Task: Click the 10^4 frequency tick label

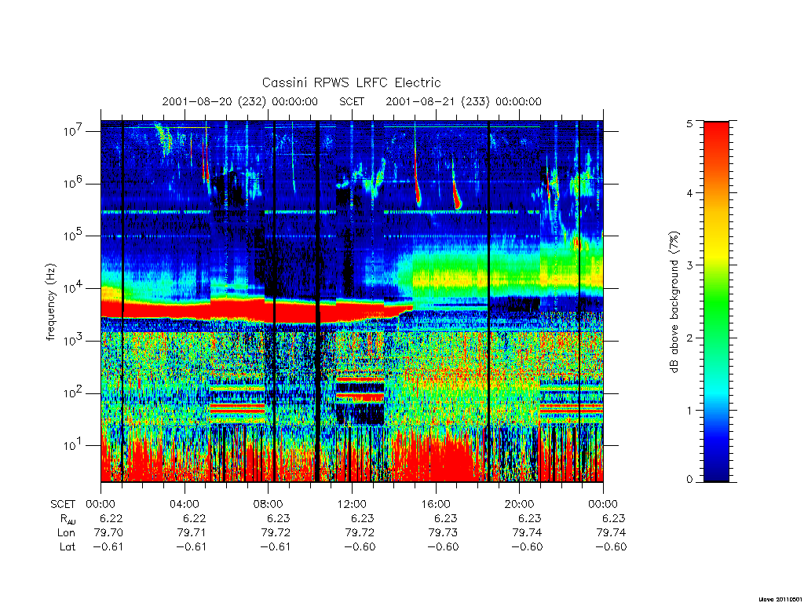Action: (74, 288)
